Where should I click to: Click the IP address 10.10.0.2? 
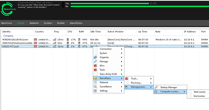[x=189, y=47]
